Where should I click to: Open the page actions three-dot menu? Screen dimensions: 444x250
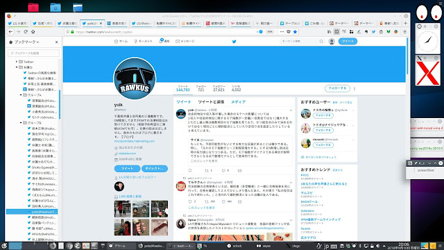pyautogui.click(x=282, y=32)
